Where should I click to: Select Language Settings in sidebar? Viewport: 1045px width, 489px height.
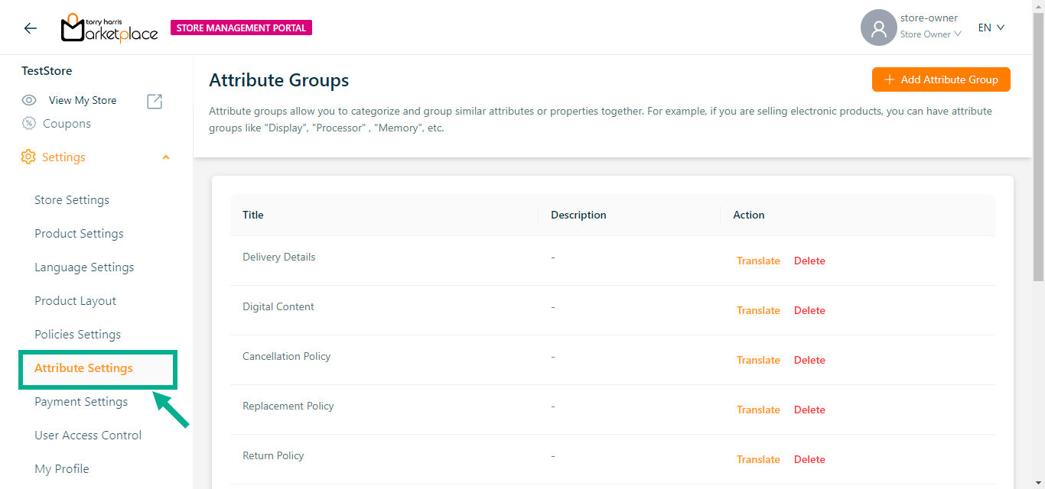[x=84, y=267]
